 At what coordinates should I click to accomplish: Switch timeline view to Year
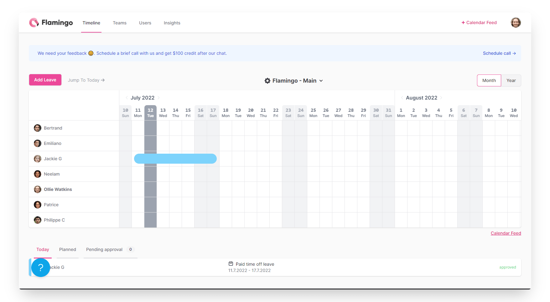[511, 80]
